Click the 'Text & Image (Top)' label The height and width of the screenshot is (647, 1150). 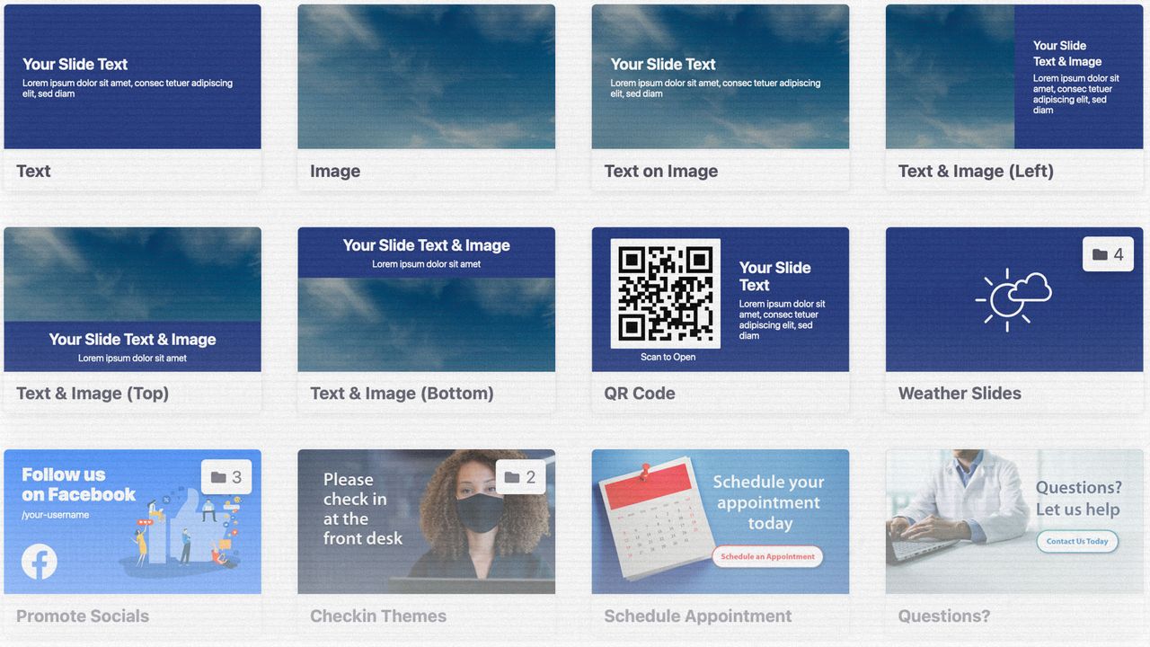tap(93, 393)
